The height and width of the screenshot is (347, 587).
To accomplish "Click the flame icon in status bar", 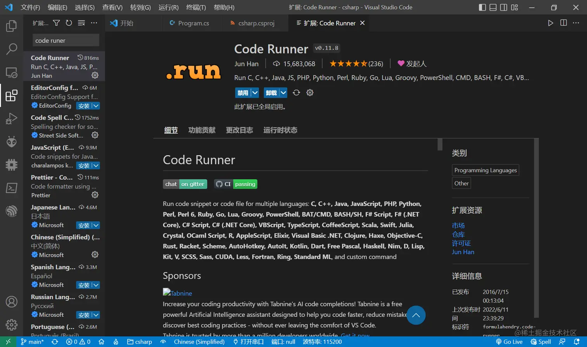I will (x=116, y=342).
